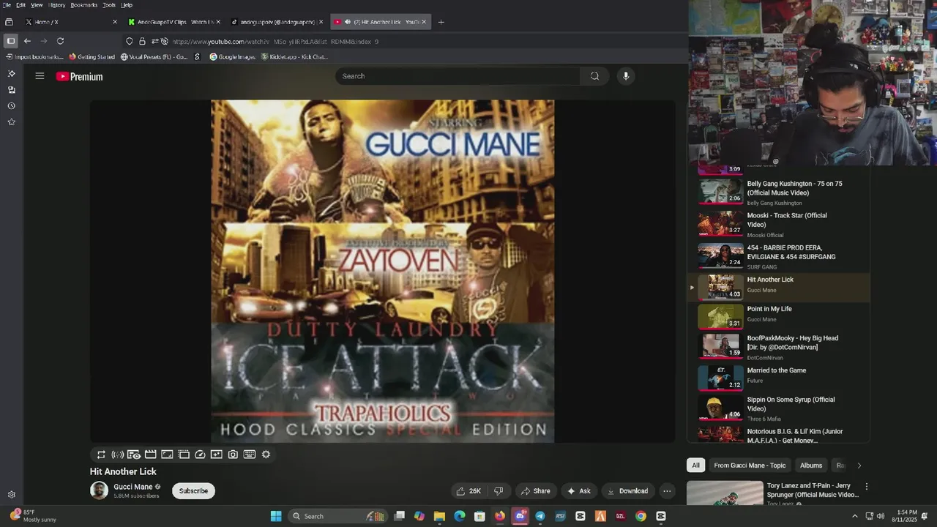The width and height of the screenshot is (937, 527).
Task: Dislike the Hit Another Lick video
Action: (x=499, y=491)
